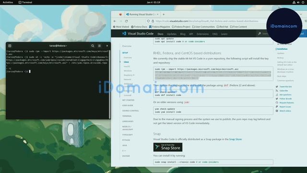This screenshot has width=307, height=173.
Task: Open Overview in the docs sidebar
Action: coord(127,46)
